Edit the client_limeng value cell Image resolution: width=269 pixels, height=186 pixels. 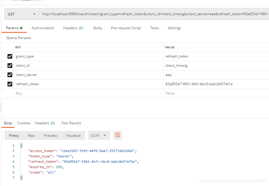click(x=216, y=66)
